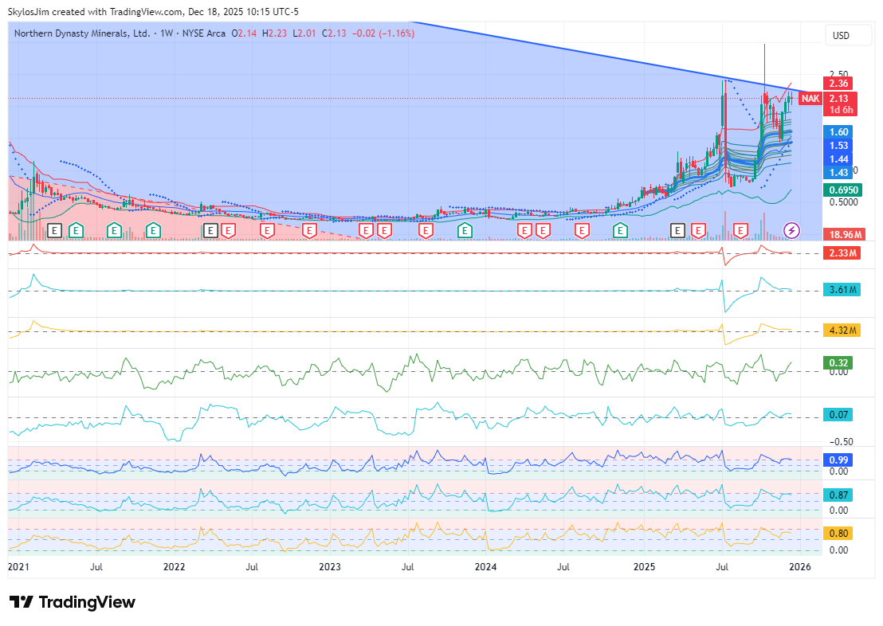Click the 2022 label on time axis
Viewport: 883px width, 626px height.
click(x=174, y=567)
